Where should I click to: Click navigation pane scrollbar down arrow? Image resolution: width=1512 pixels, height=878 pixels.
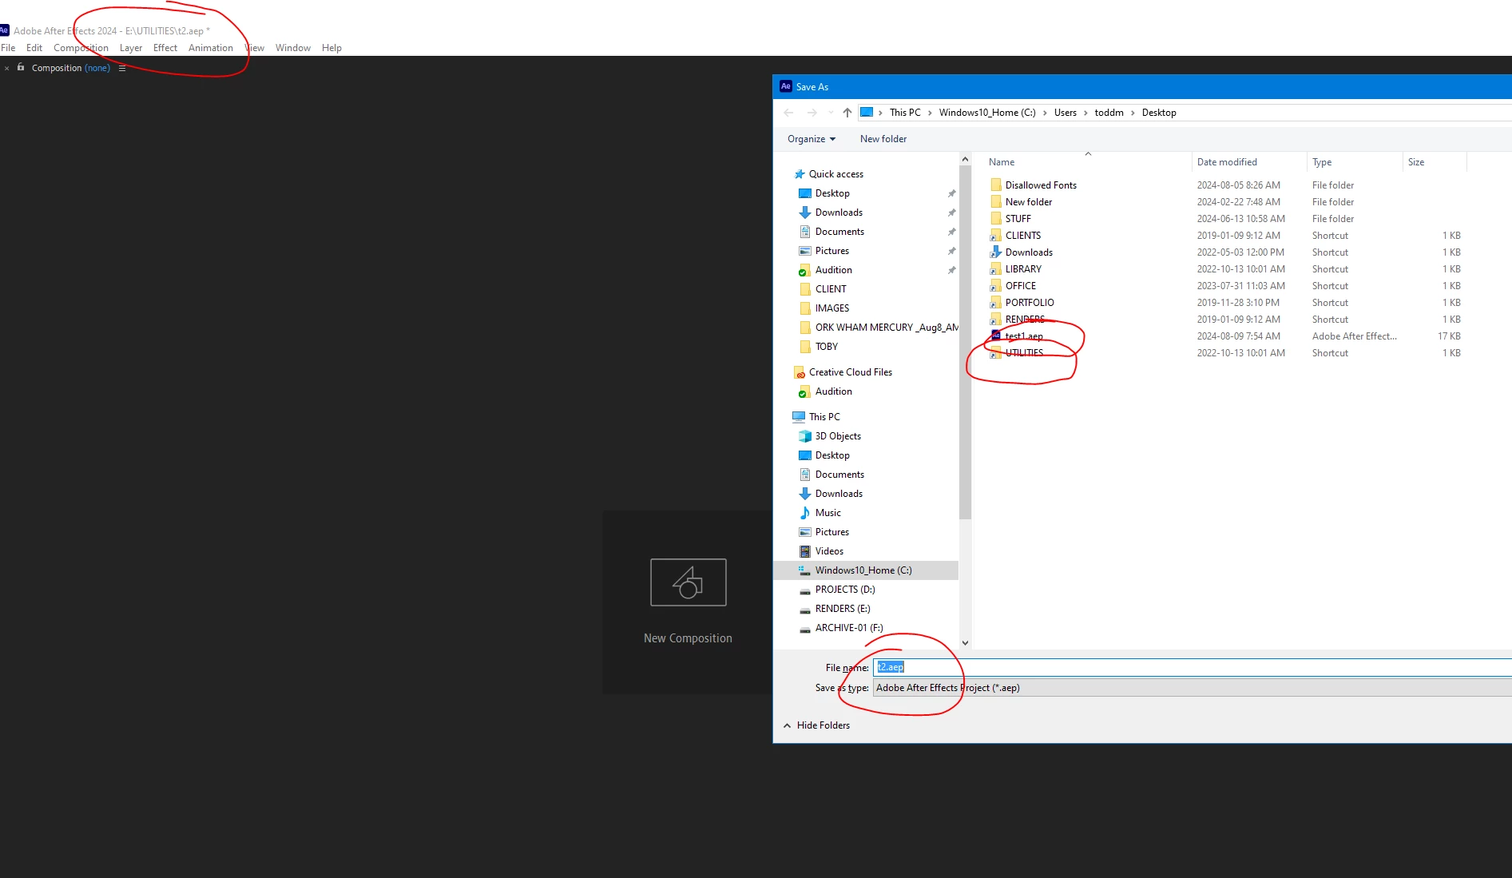965,643
